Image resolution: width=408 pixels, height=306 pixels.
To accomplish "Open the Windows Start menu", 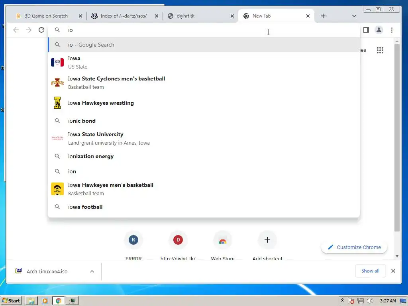I will click(x=11, y=301).
